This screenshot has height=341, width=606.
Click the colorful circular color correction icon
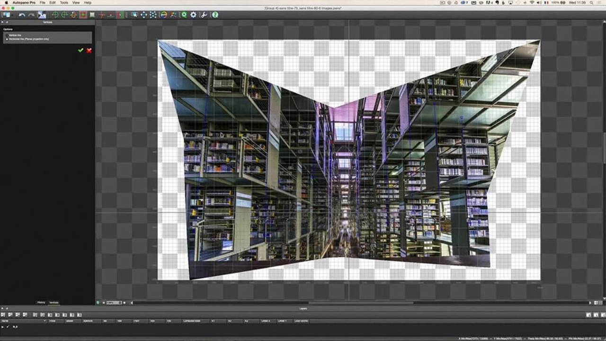click(x=164, y=15)
